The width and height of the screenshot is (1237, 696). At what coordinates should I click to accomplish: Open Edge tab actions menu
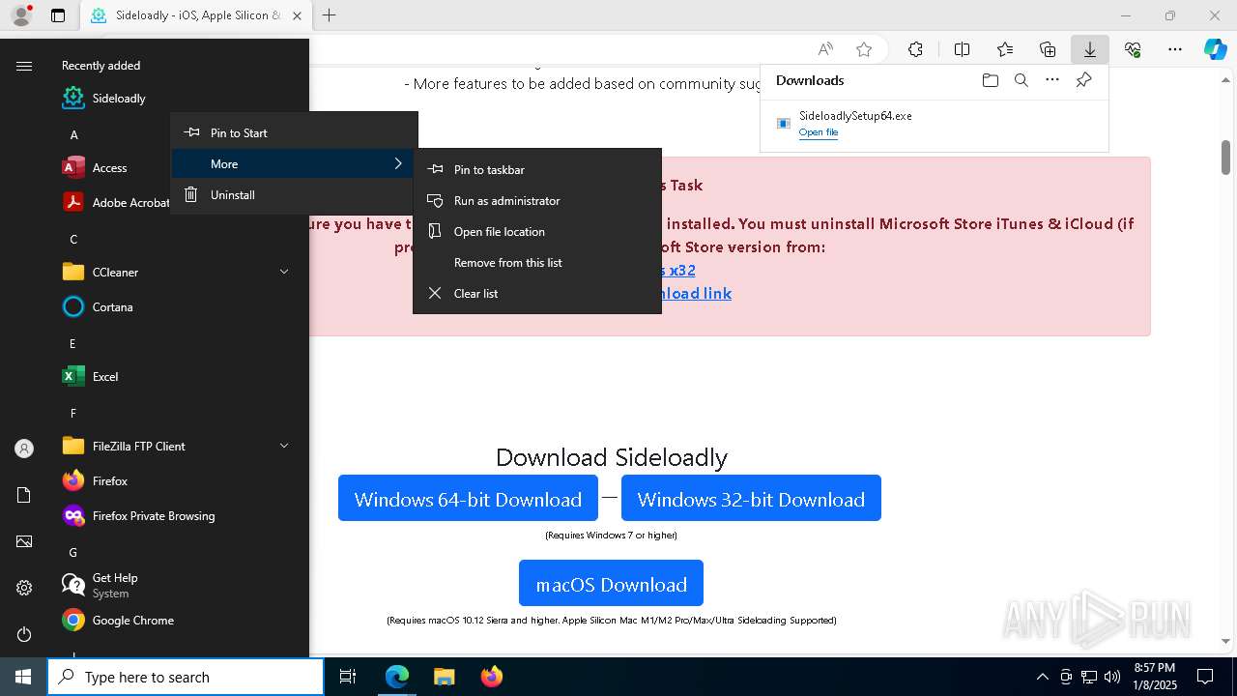58,15
